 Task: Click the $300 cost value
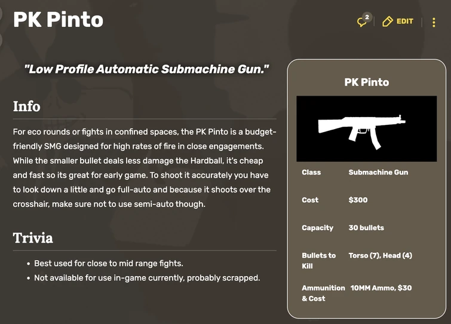[358, 200]
